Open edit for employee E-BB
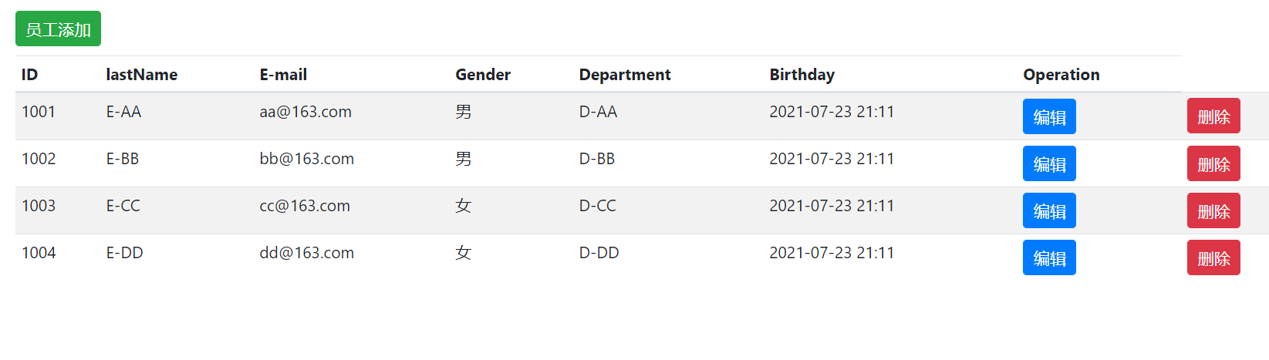Viewport: 1269px width, 360px height. click(x=1049, y=163)
